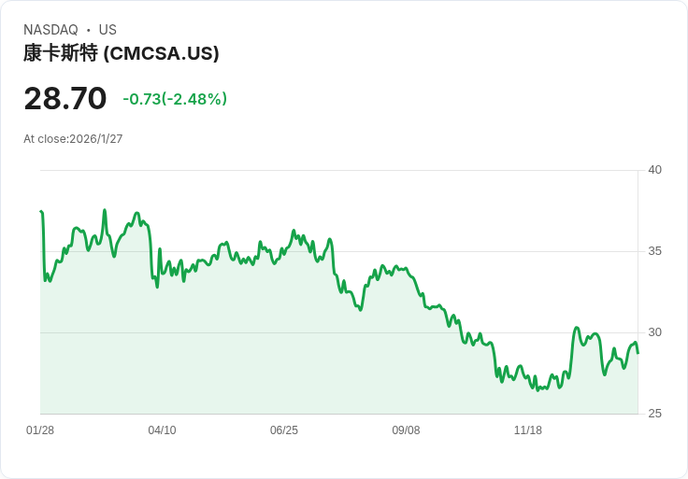Click the 06/25 date axis label
Viewport: 688px width, 479px height.
[284, 430]
